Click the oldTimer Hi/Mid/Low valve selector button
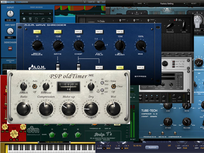204x153 pixels. (x=102, y=83)
